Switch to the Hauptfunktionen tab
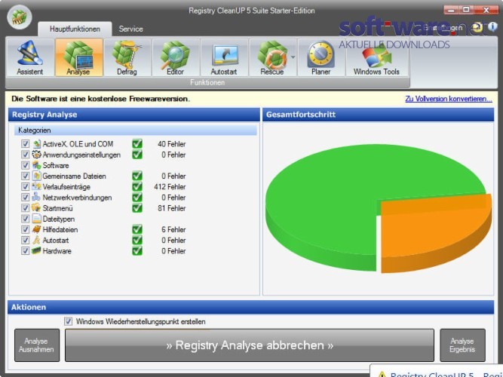The image size is (503, 377). (75, 29)
